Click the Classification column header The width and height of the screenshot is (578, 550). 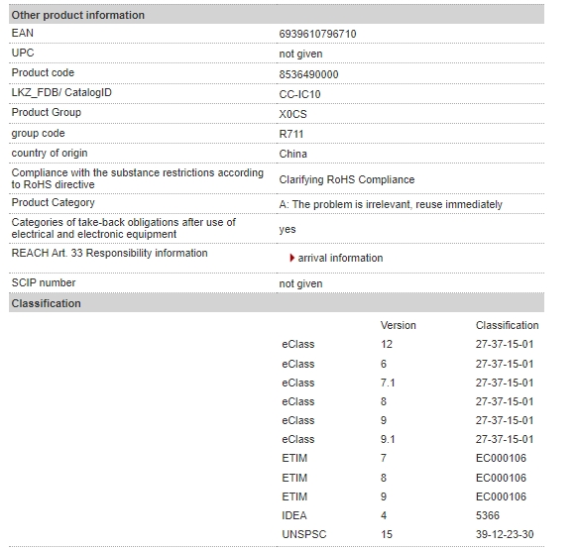507,325
